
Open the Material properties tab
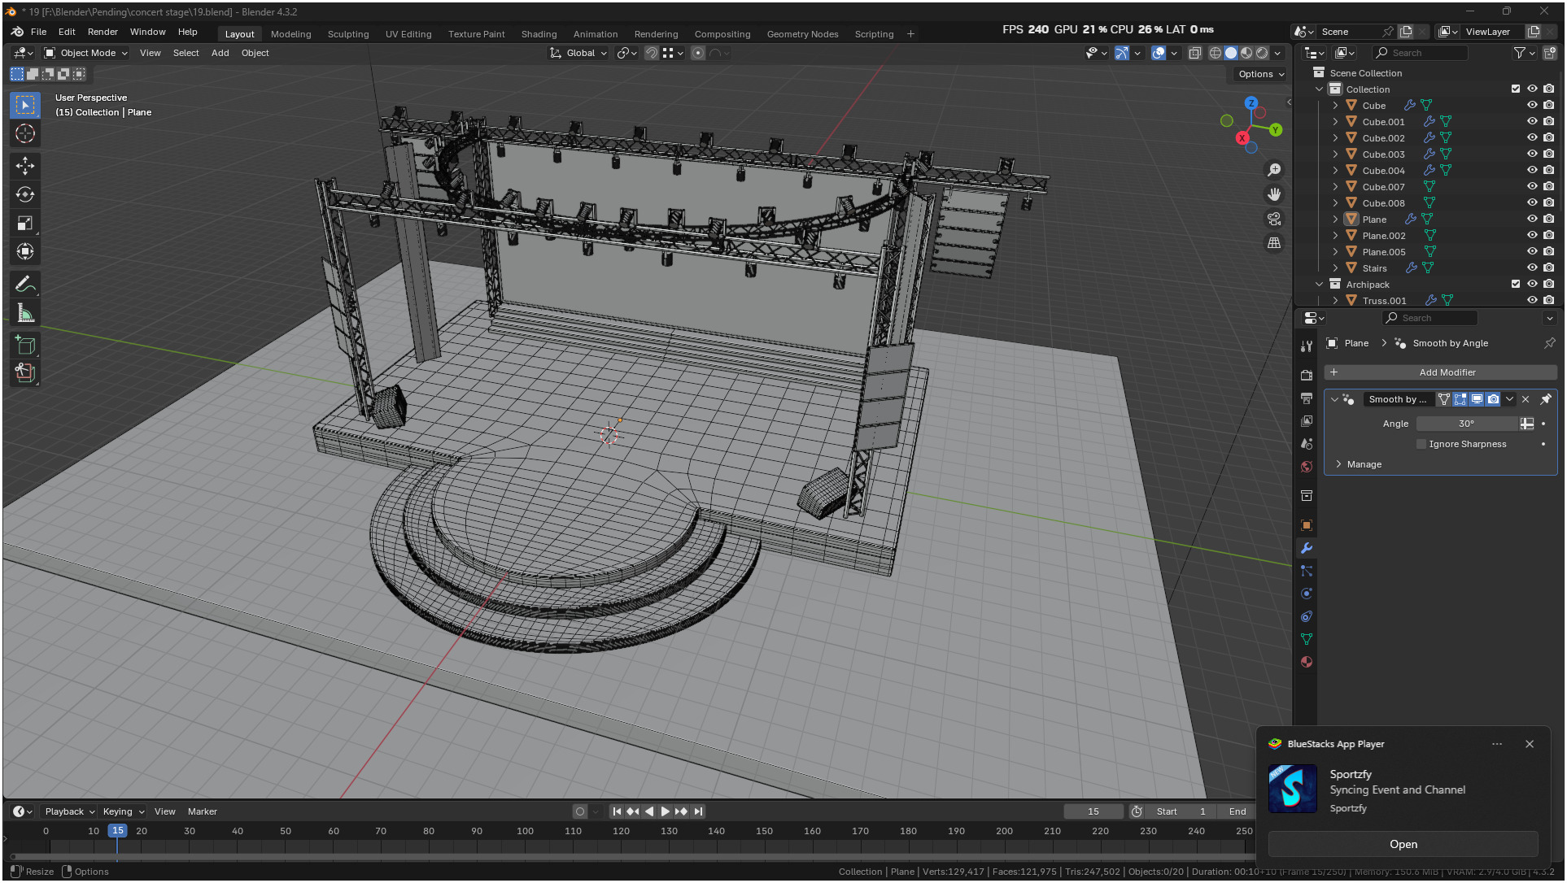click(x=1307, y=662)
